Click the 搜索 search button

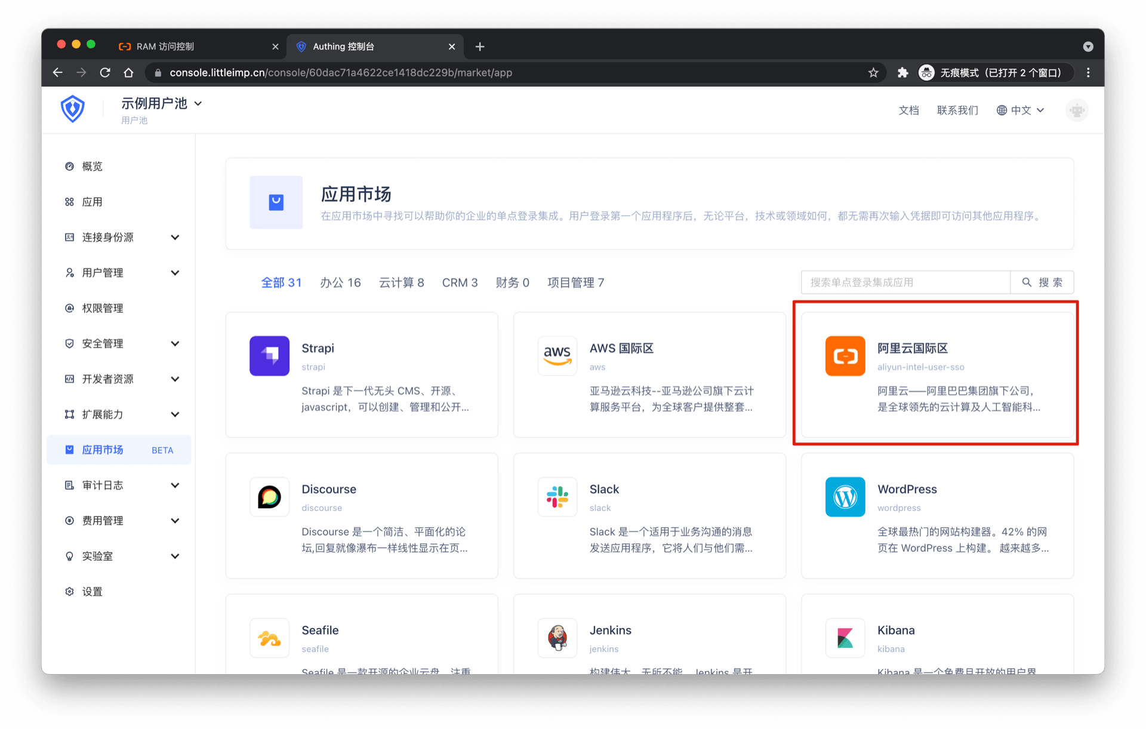click(x=1042, y=282)
